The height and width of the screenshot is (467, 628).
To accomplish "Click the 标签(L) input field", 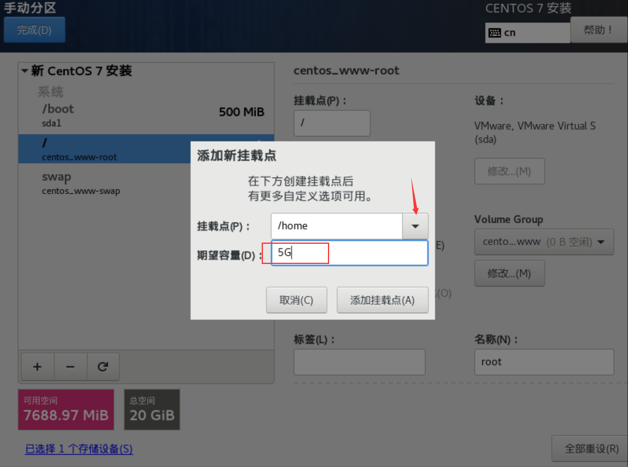I will [x=359, y=362].
